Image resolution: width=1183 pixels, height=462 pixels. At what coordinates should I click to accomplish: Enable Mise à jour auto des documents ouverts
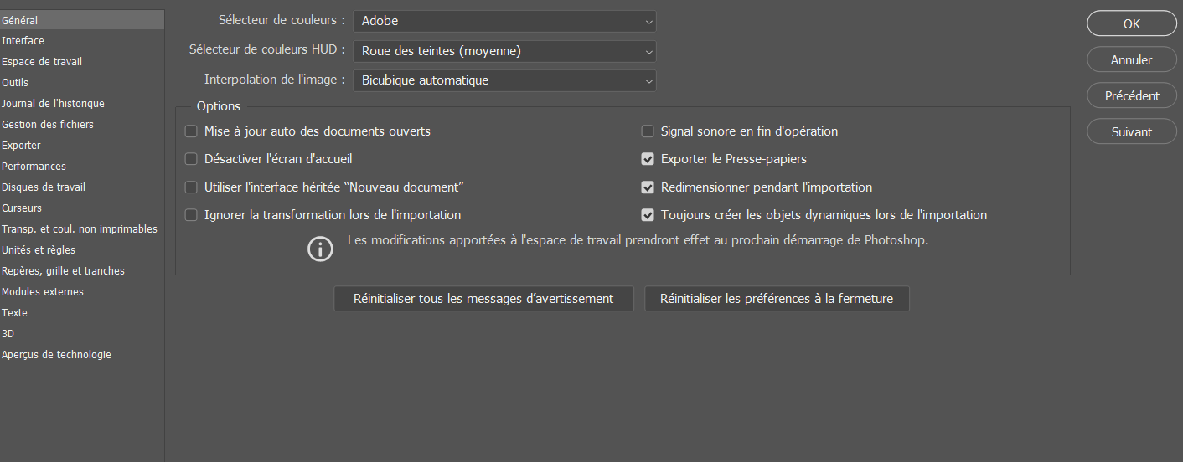coord(191,131)
